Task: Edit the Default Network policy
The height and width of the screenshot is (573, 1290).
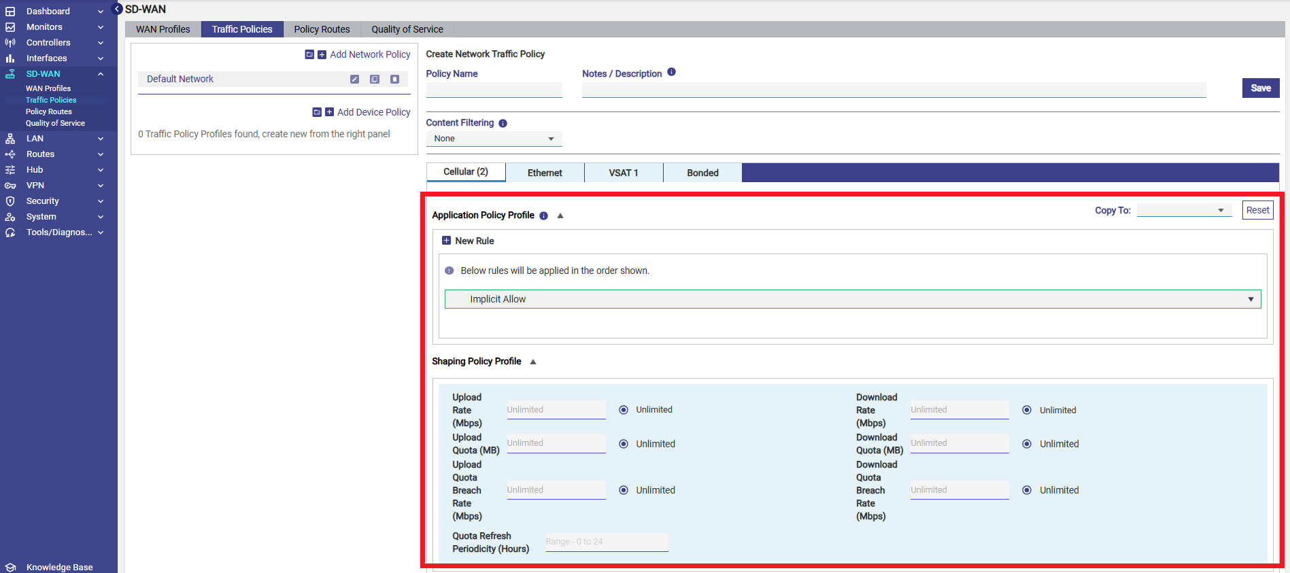Action: tap(354, 80)
